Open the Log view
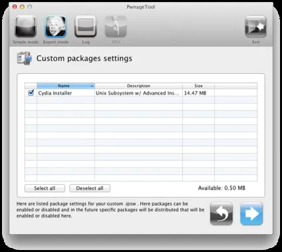Image resolution: width=282 pixels, height=252 pixels. [86, 27]
